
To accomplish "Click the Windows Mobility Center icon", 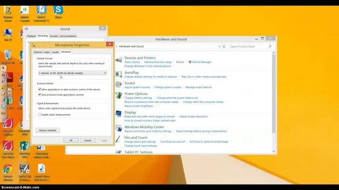I will [119, 128].
